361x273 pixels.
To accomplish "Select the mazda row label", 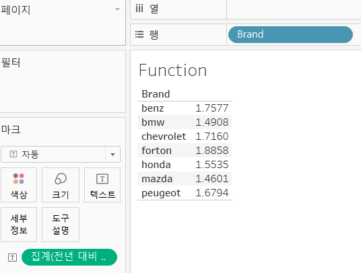I will point(157,179).
